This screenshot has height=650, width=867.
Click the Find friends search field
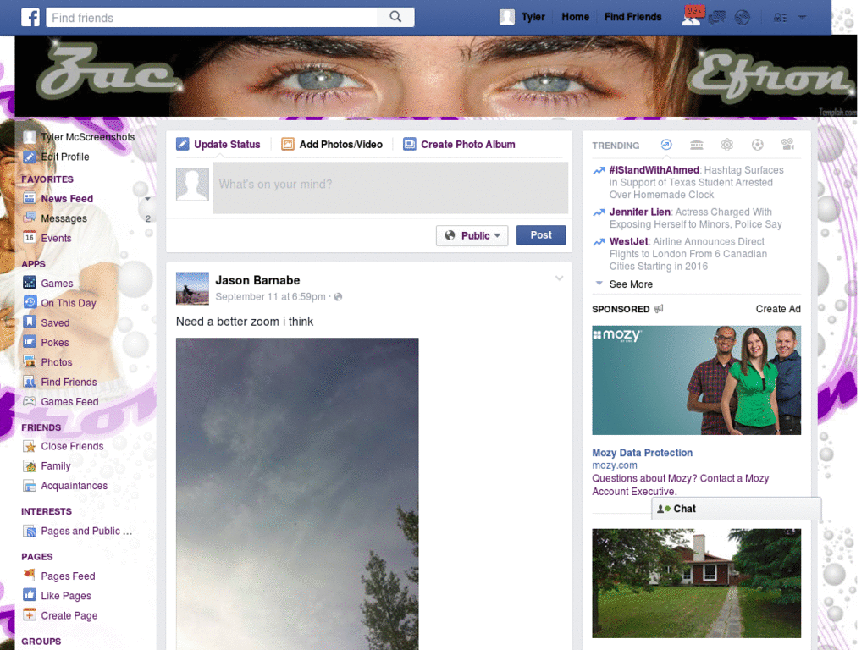pyautogui.click(x=211, y=17)
